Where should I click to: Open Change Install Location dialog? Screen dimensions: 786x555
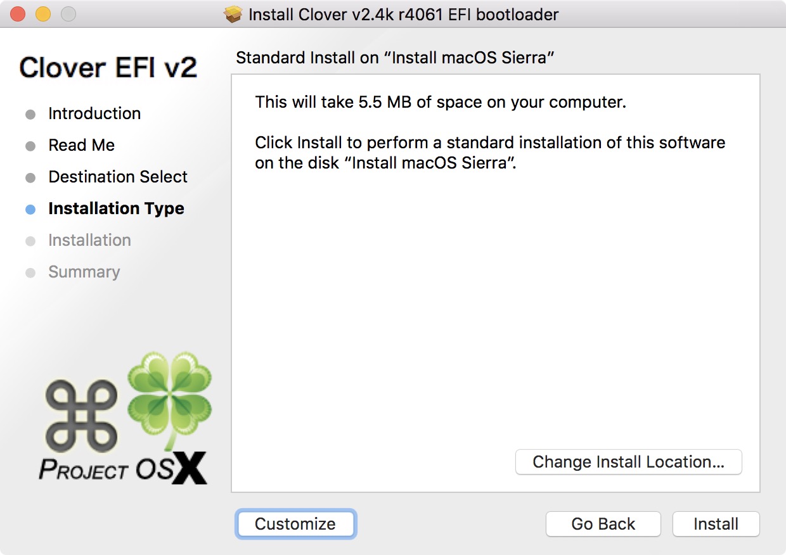[628, 462]
